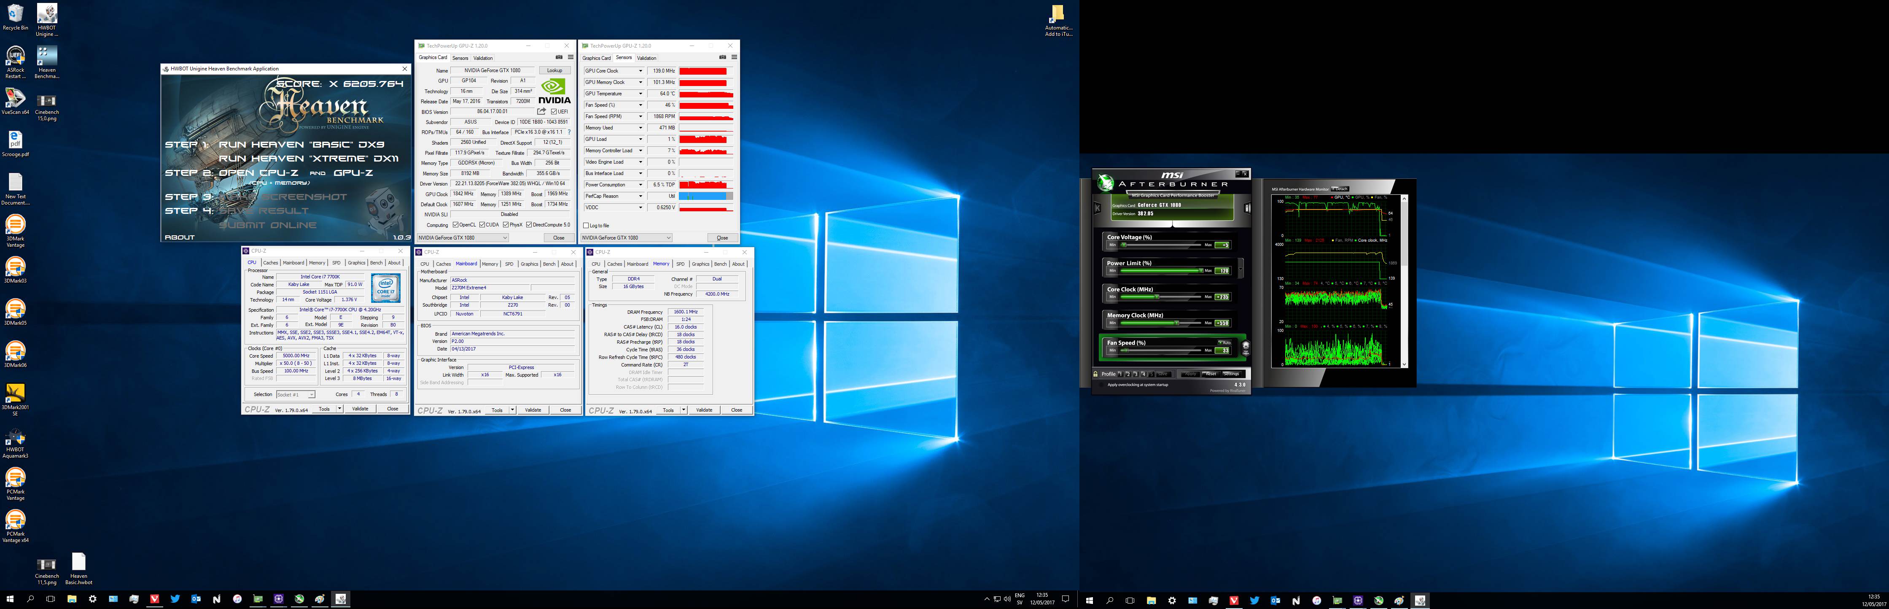Toggle Apply overclocking at system startup

pos(1101,385)
